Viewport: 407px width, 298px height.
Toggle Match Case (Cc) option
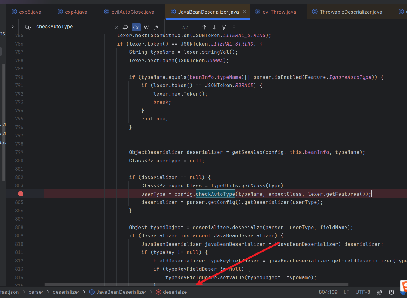point(136,27)
